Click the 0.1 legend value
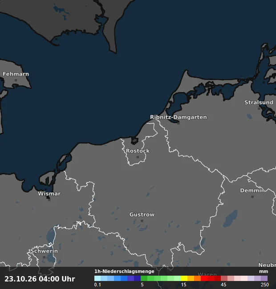Screen dimensions: 276x289 click(x=97, y=285)
